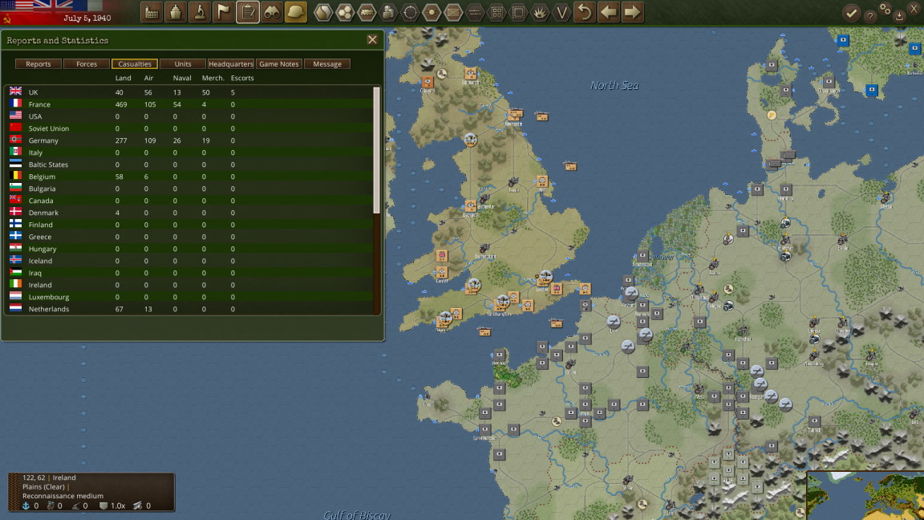Click the dotted square selection hex icon
Image resolution: width=924 pixels, height=520 pixels.
click(x=518, y=12)
